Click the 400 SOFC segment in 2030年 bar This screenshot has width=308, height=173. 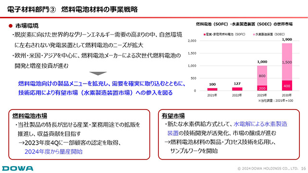click(287, 86)
